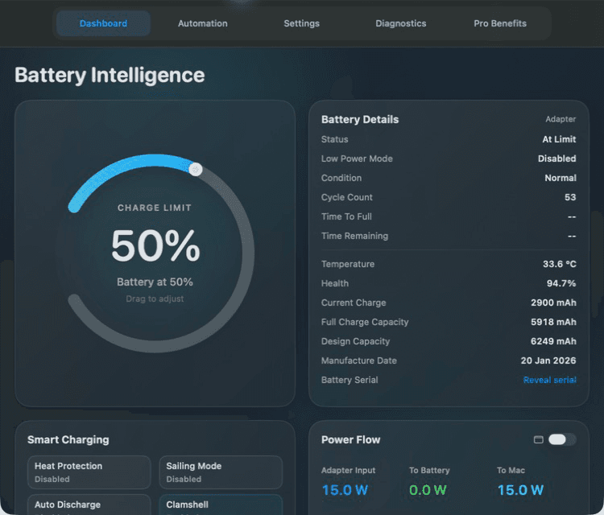Click the Reveal serial link
604x515 pixels.
[x=550, y=380]
